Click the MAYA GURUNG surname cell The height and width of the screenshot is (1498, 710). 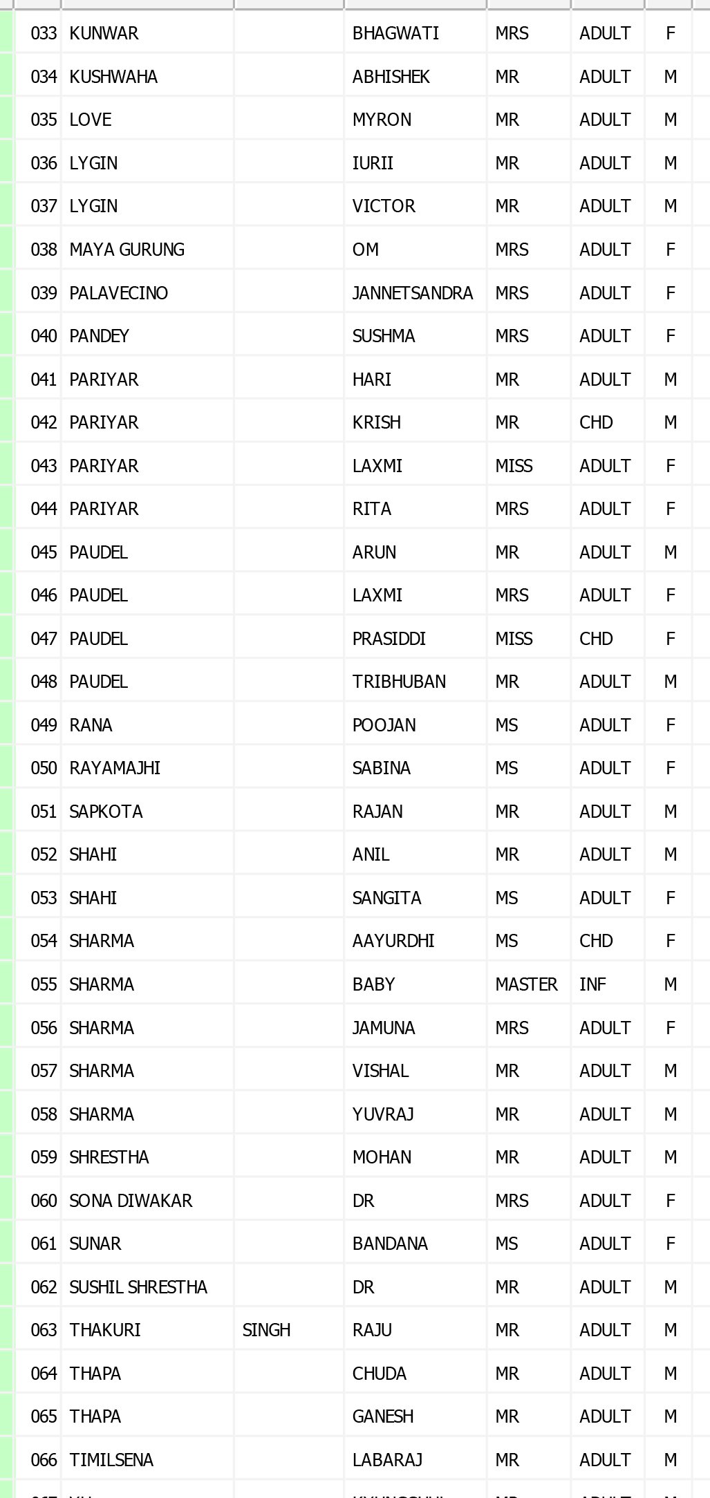pos(127,250)
